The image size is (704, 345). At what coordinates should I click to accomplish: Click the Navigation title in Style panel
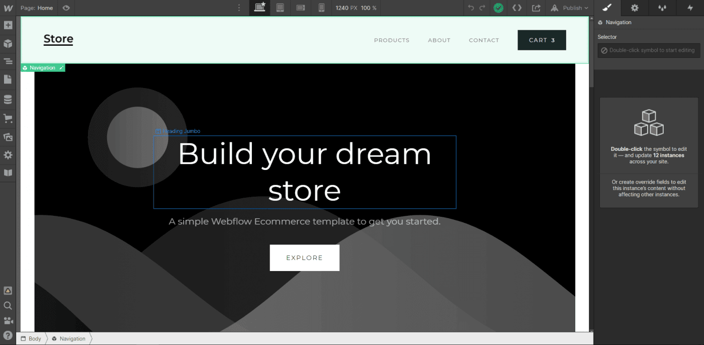pyautogui.click(x=618, y=23)
